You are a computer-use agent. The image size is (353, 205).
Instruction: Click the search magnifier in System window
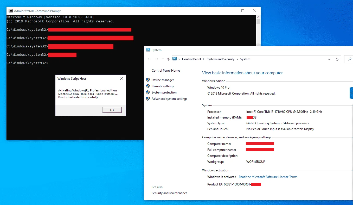(349, 59)
